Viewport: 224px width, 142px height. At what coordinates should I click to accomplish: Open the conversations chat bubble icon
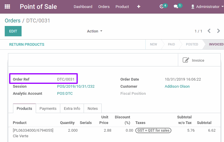(x=176, y=6)
